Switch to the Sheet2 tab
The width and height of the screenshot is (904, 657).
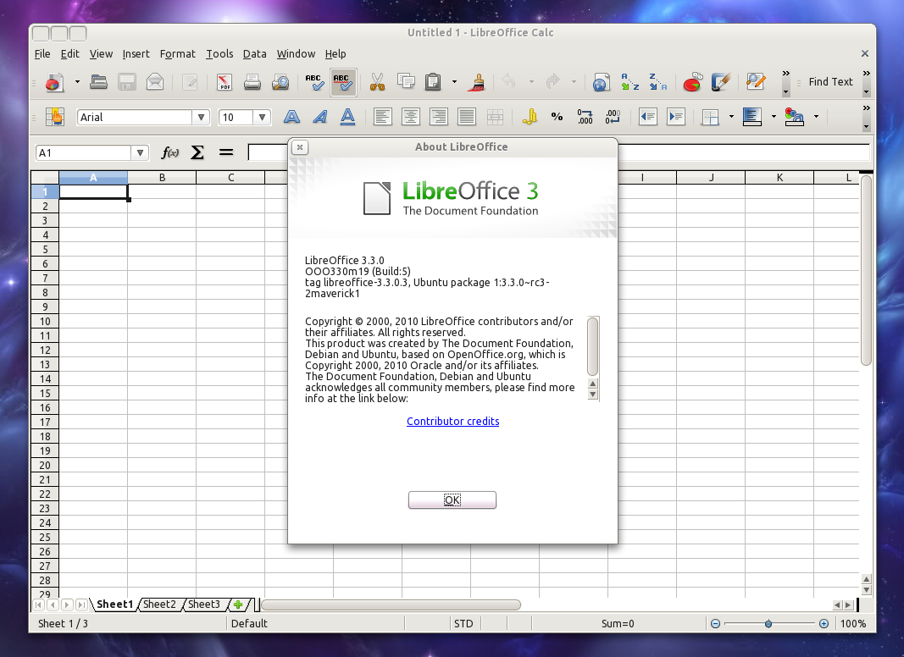159,604
